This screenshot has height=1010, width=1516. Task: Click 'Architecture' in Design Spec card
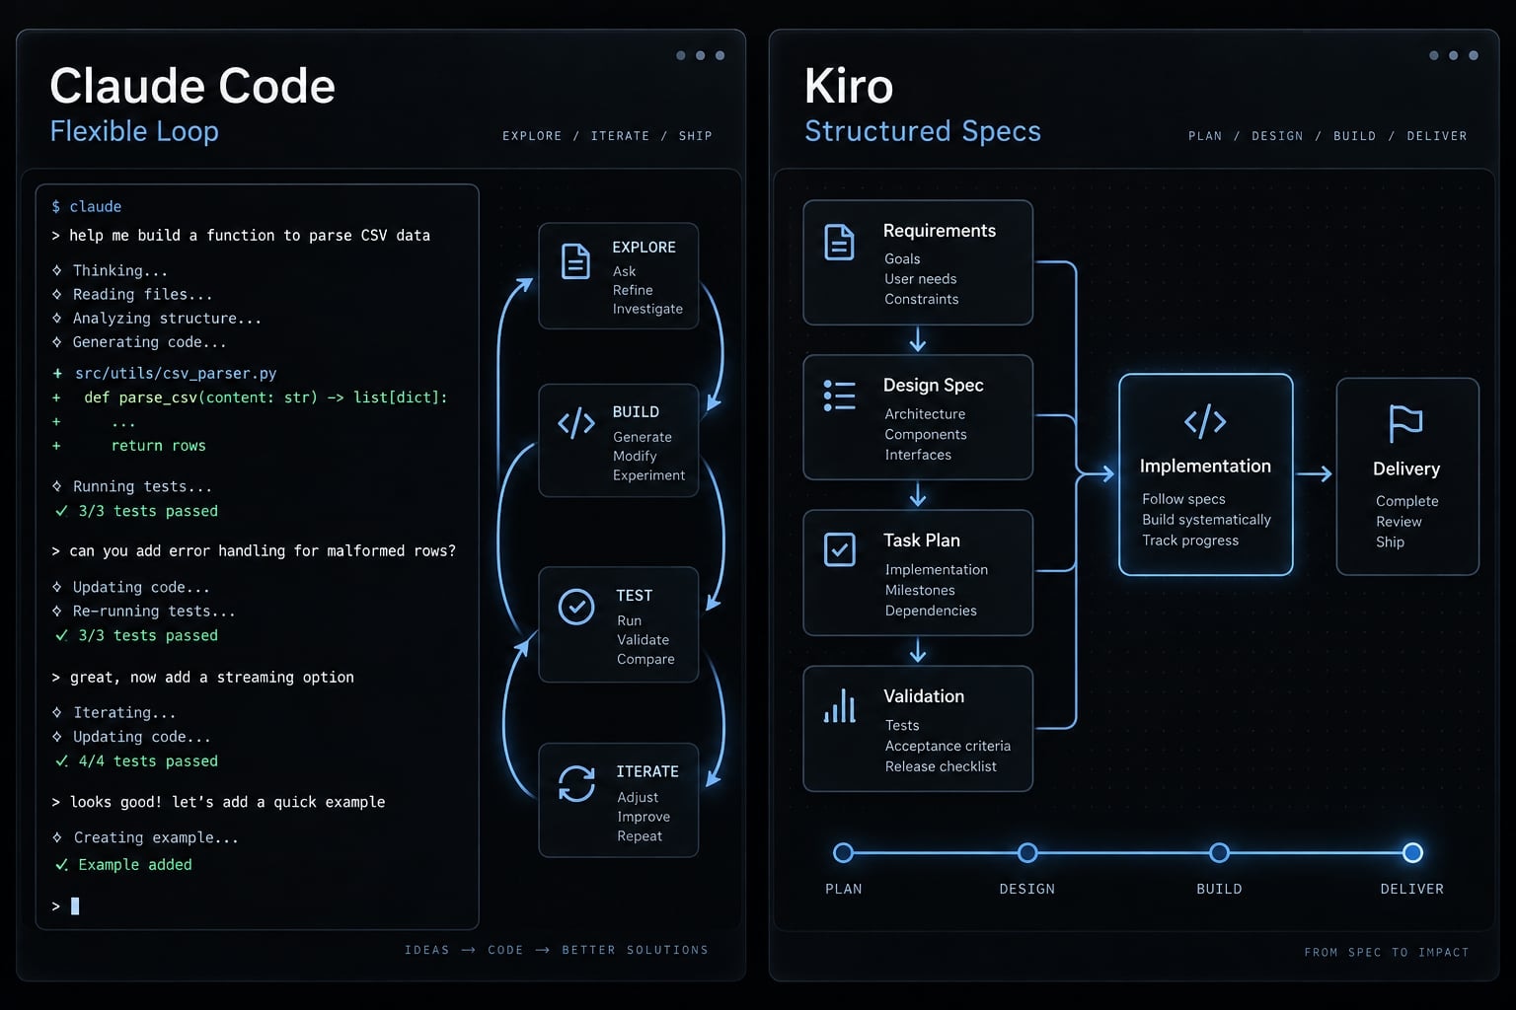coord(925,413)
